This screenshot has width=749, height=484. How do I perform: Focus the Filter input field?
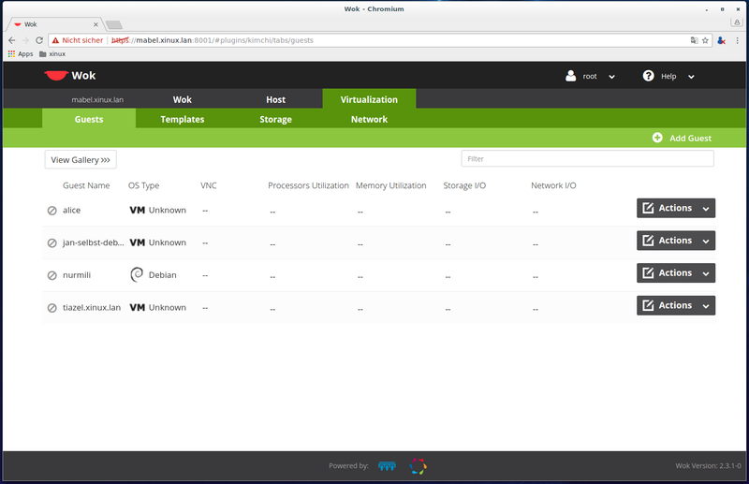pyautogui.click(x=587, y=159)
